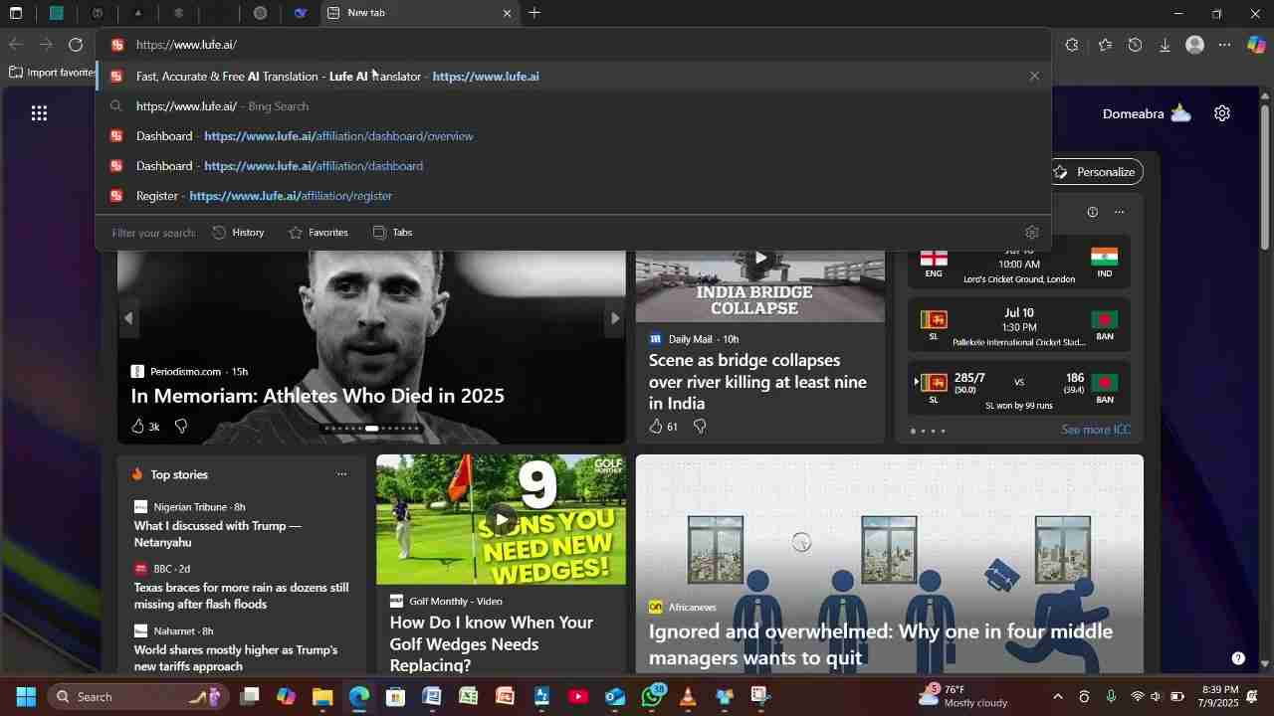The image size is (1274, 716).
Task: Choose the affiliation/dashboard suggestion
Action: [x=572, y=166]
